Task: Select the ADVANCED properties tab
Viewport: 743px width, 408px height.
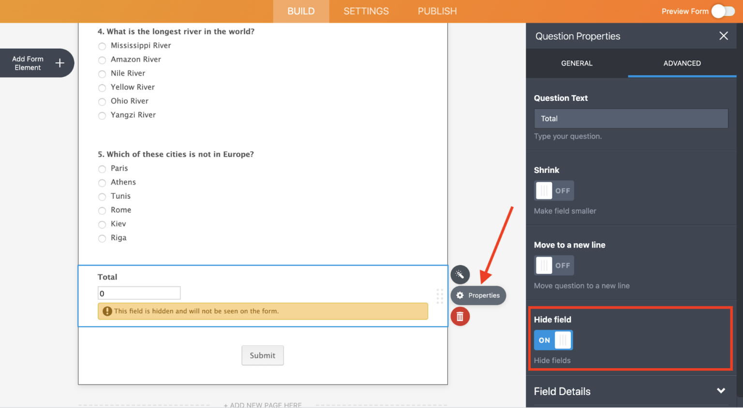Action: pyautogui.click(x=682, y=63)
